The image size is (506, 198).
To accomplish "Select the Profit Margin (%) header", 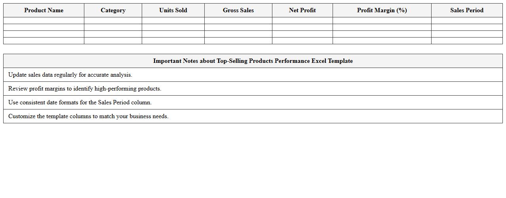I will coord(382,10).
